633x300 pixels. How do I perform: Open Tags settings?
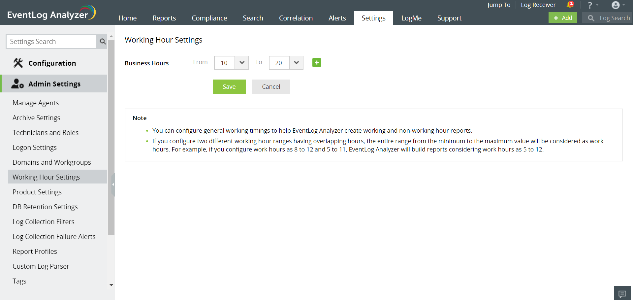pos(19,281)
